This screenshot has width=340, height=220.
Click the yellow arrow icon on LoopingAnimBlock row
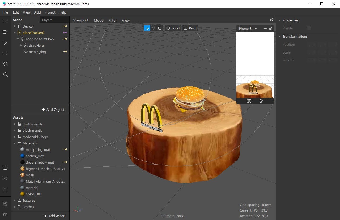[x=65, y=39]
